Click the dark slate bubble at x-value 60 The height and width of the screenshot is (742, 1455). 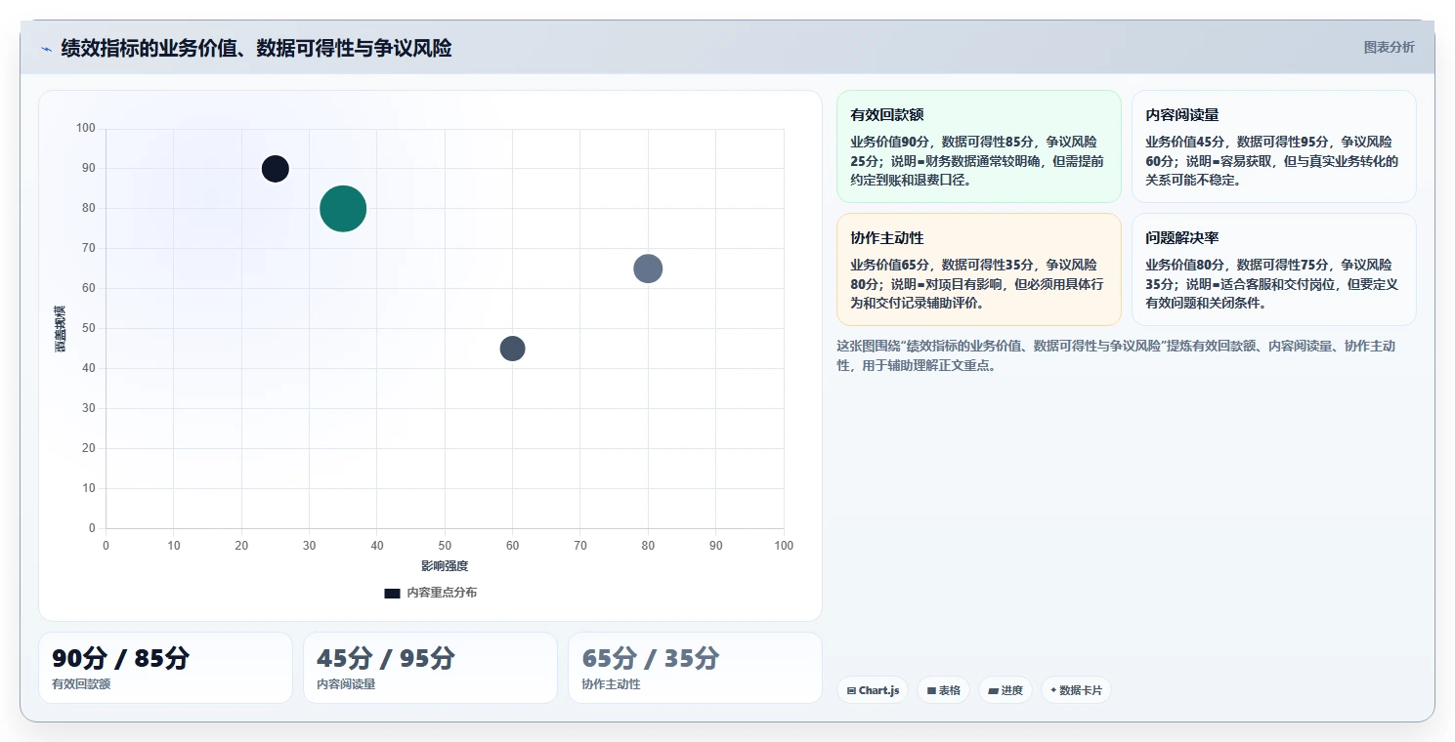pos(512,349)
